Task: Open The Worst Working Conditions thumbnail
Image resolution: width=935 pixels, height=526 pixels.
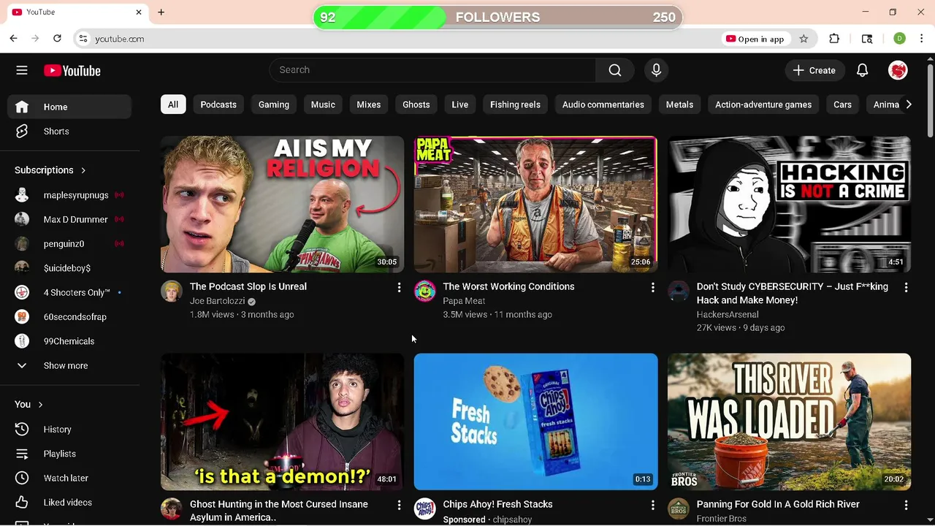Action: click(535, 204)
